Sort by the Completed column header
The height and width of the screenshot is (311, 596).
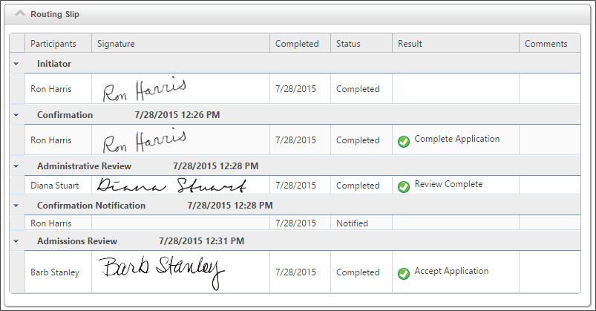coord(297,44)
